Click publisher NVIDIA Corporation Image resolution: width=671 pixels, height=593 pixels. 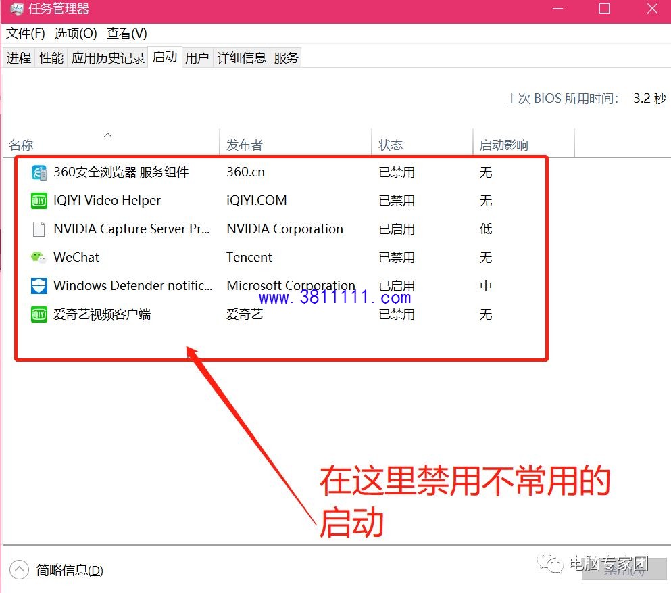[284, 229]
